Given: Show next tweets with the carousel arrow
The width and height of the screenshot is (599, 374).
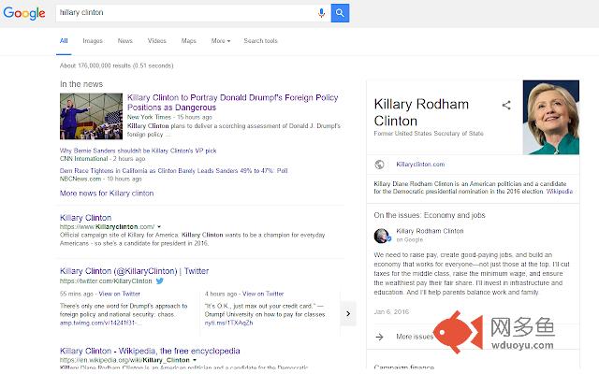Looking at the screenshot, I should [x=348, y=314].
